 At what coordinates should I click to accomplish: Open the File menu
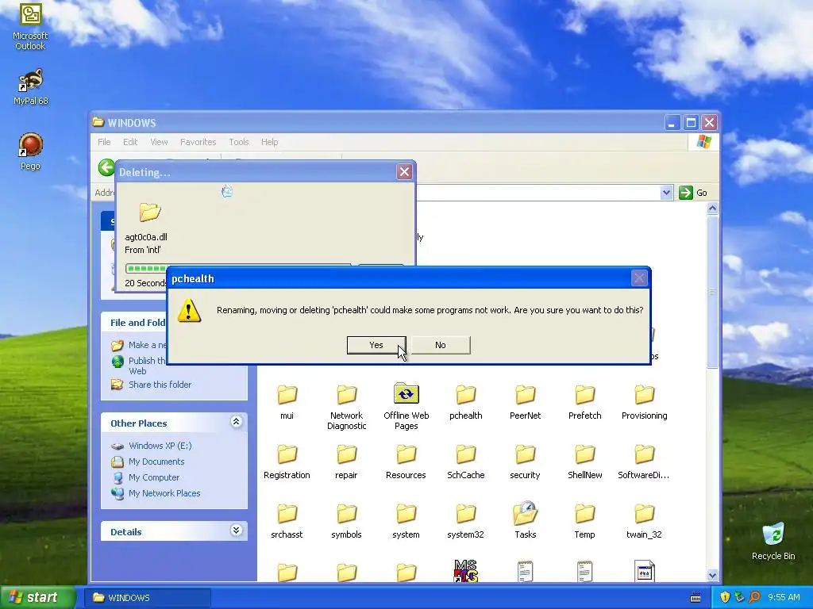coord(104,142)
